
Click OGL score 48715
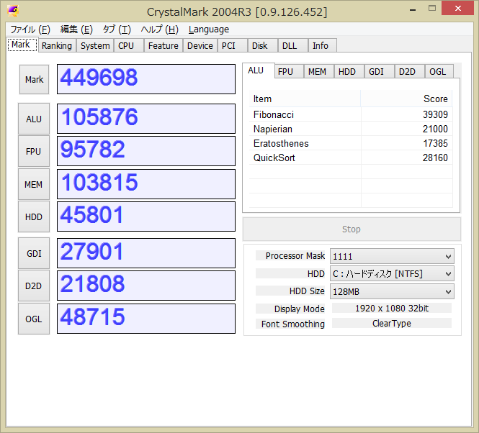tap(146, 319)
